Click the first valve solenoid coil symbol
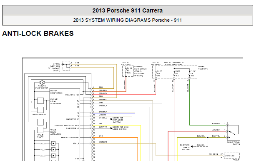Viewport: 259px width, 161px height. click(x=43, y=143)
